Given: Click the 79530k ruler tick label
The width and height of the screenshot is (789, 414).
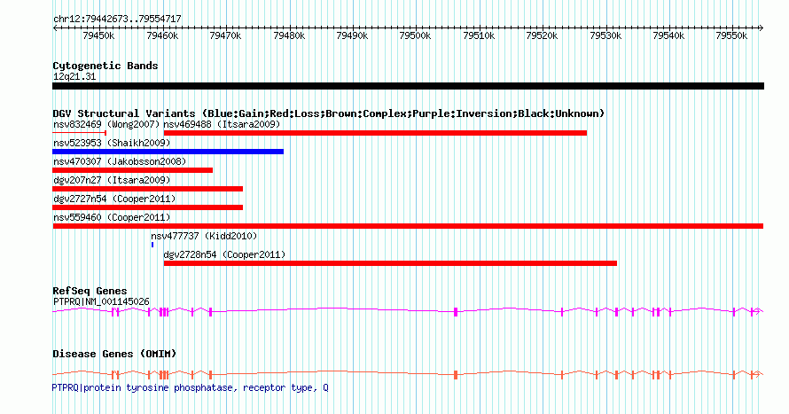Looking at the screenshot, I should [x=605, y=35].
